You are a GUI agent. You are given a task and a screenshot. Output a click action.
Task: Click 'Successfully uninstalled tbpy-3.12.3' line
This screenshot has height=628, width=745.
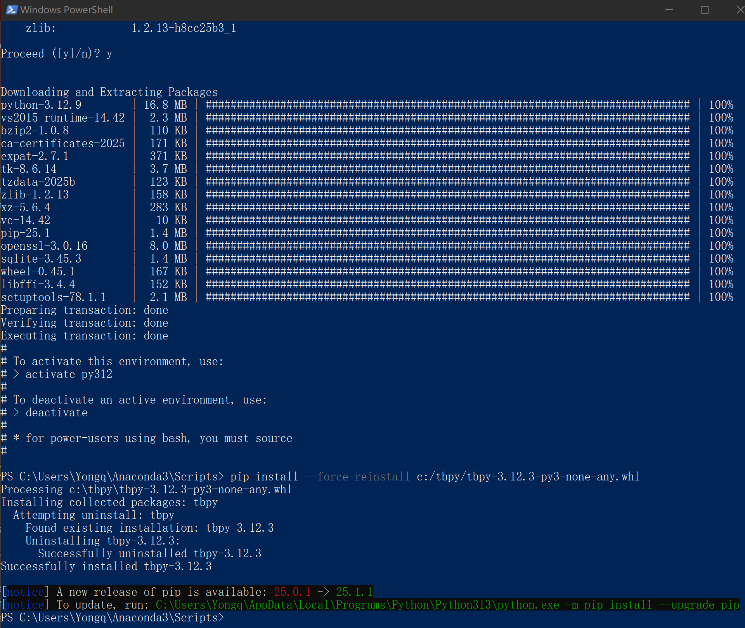coord(150,553)
